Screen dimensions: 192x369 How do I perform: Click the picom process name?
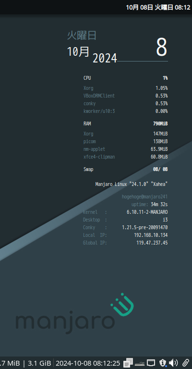(90, 141)
